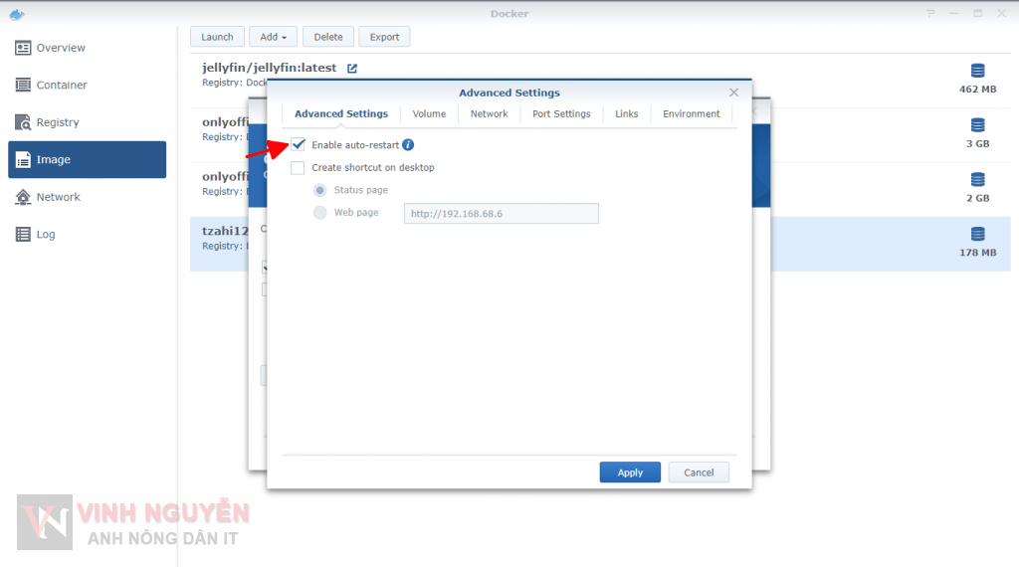Expand the Add dropdown button
The image size is (1019, 567).
point(273,37)
